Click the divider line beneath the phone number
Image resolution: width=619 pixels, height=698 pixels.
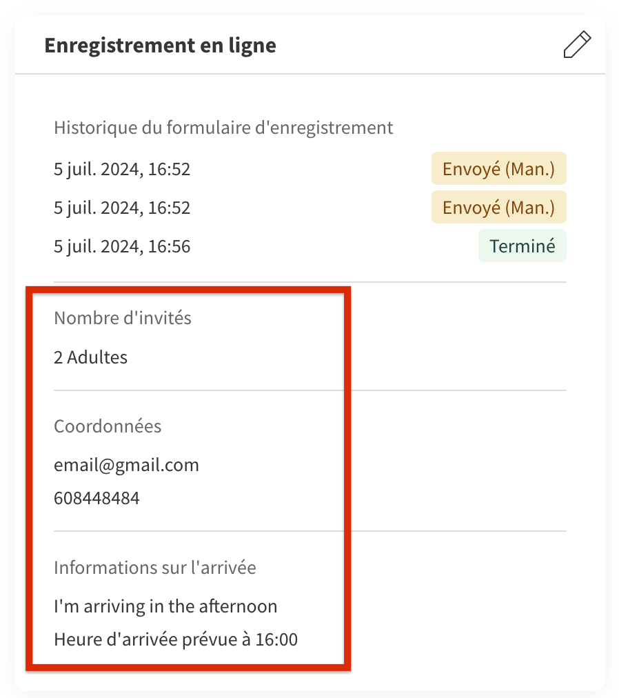310,531
